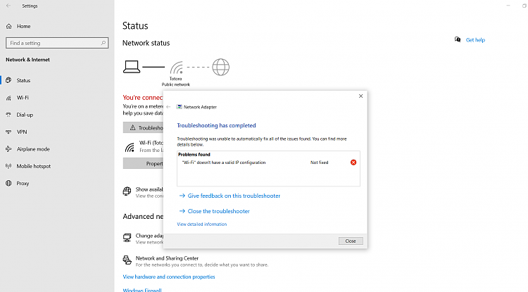Viewport: 528px width, 292px height.
Task: Open the Airplane mode section
Action: pyautogui.click(x=33, y=149)
